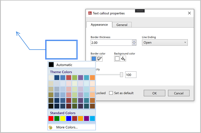Click the opacity slider handle
Image resolution: width=201 pixels, height=133 pixels.
[121, 75]
